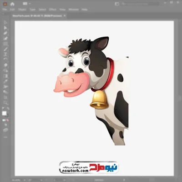
Task: Click the Edit Toolbar three-dots button
Action: tap(5, 137)
